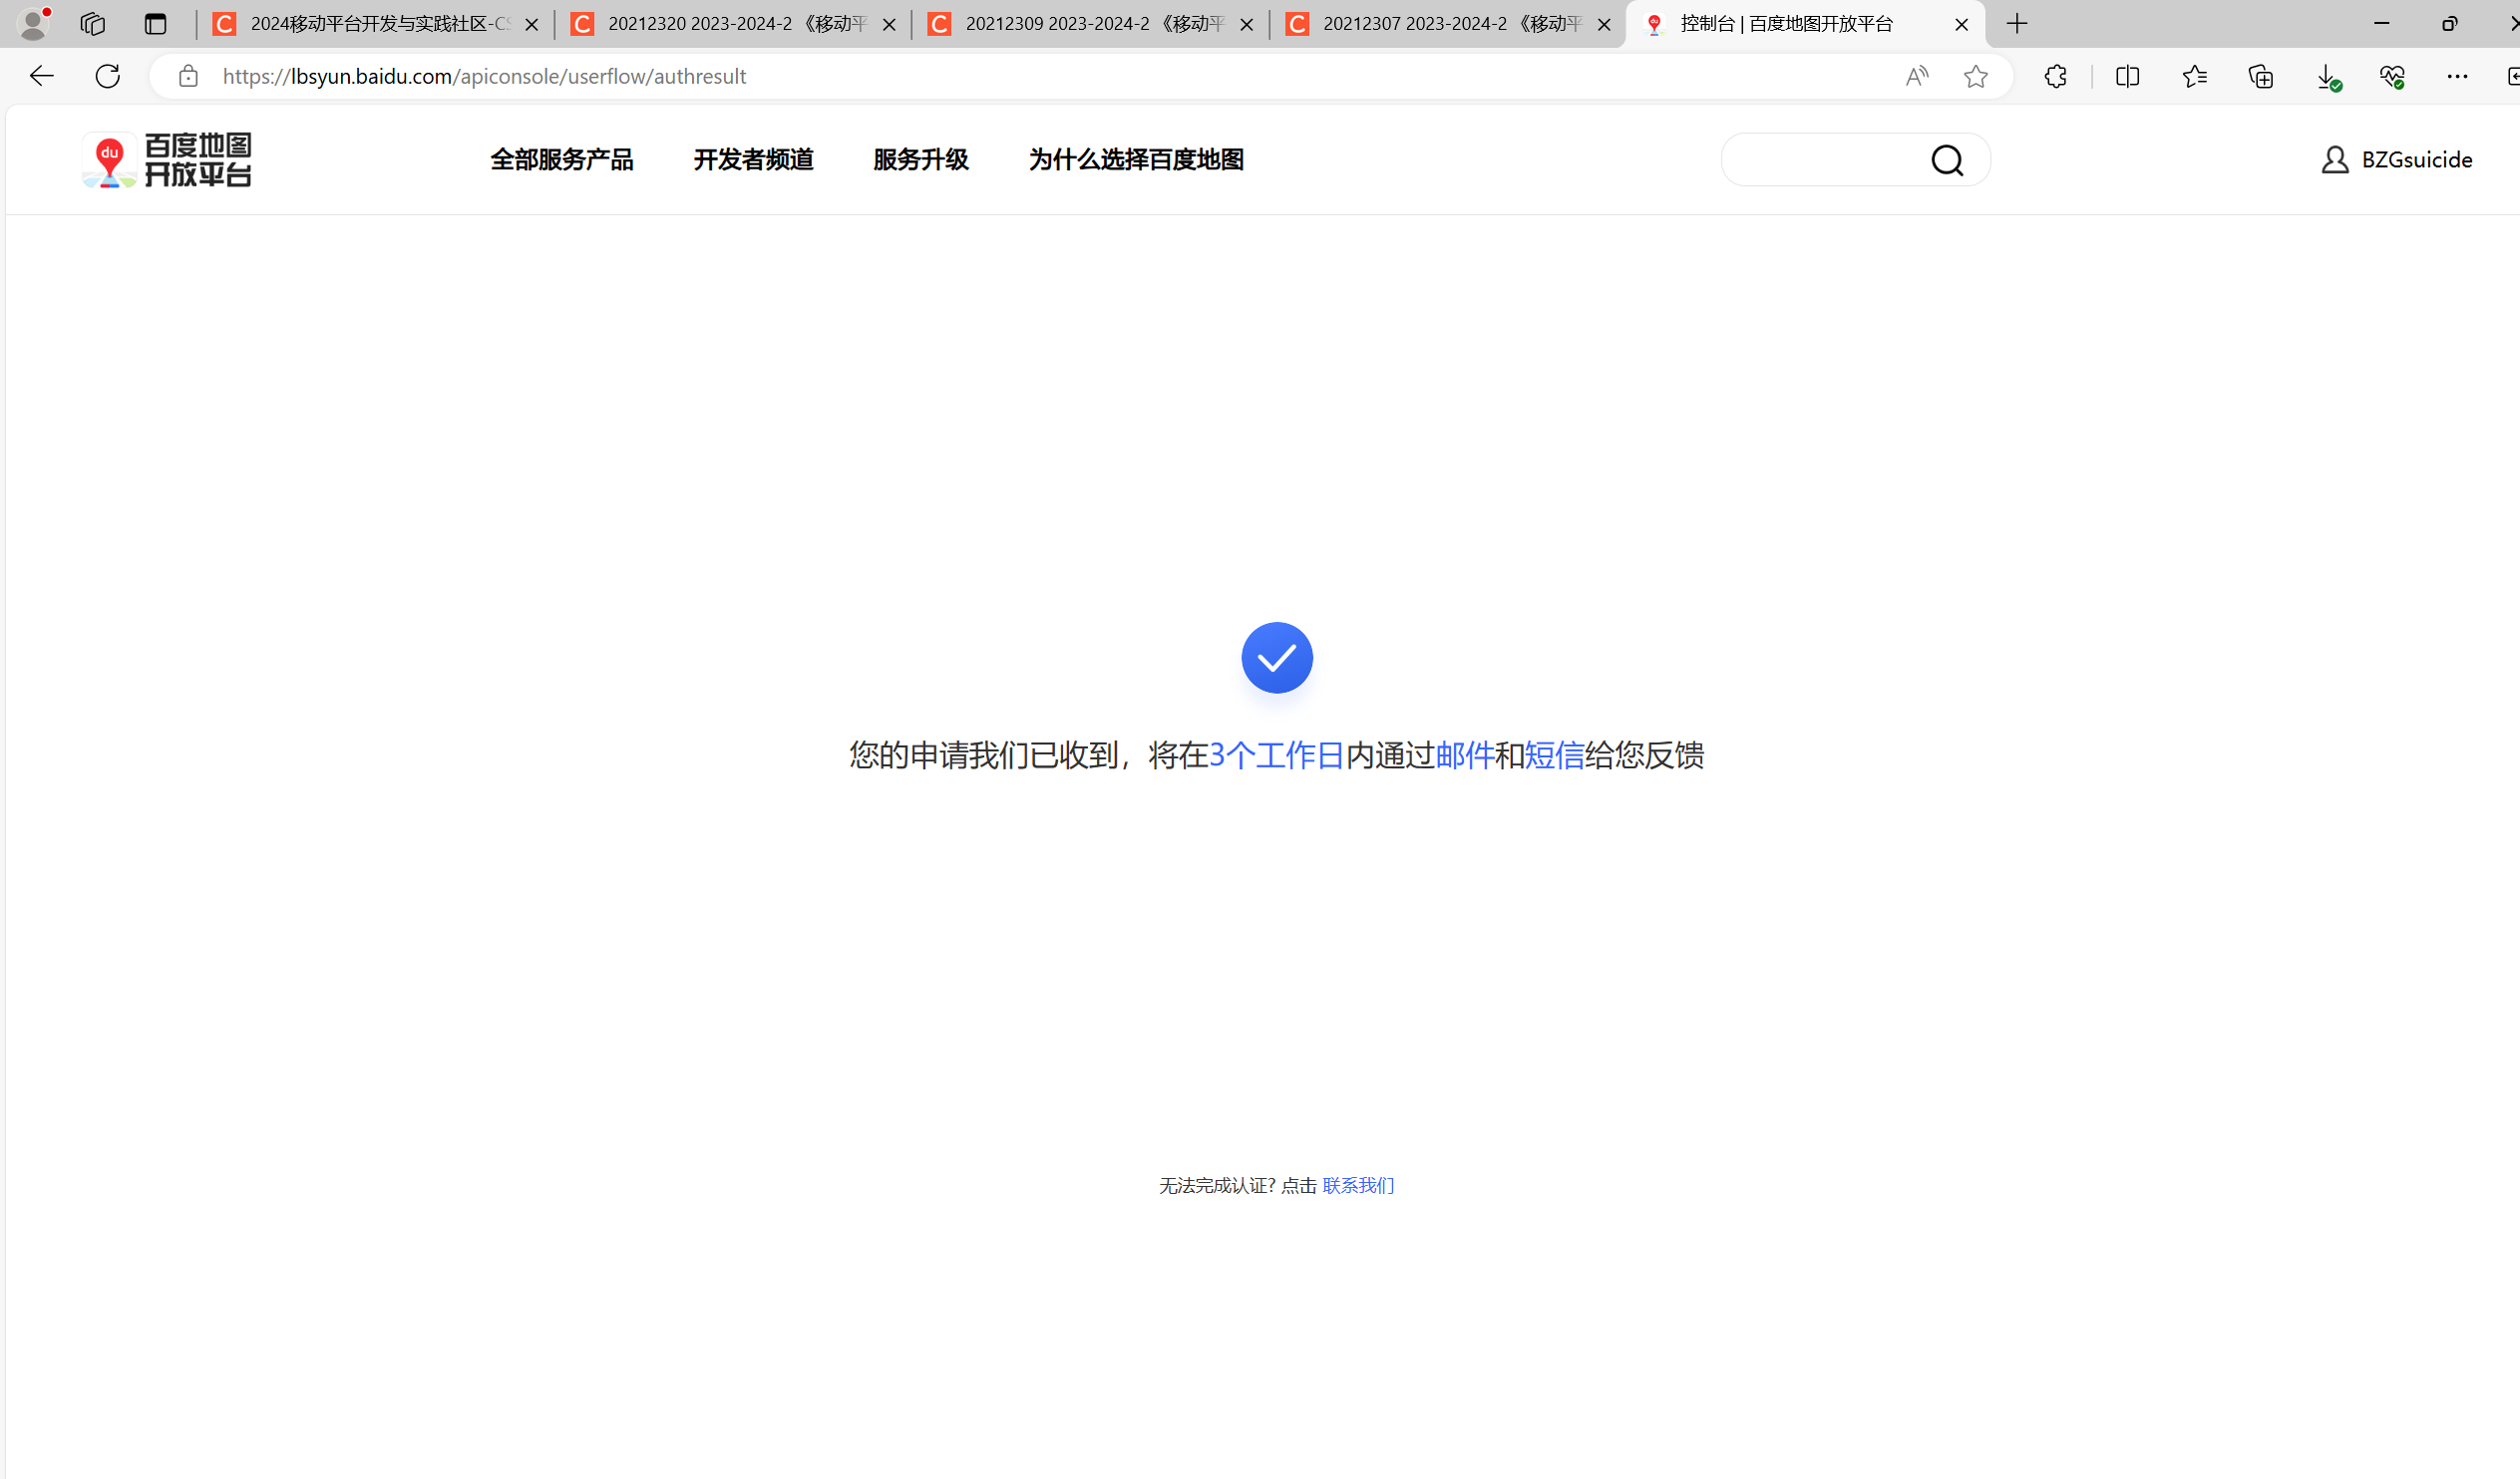Open the read aloud icon in address bar

(x=1916, y=76)
